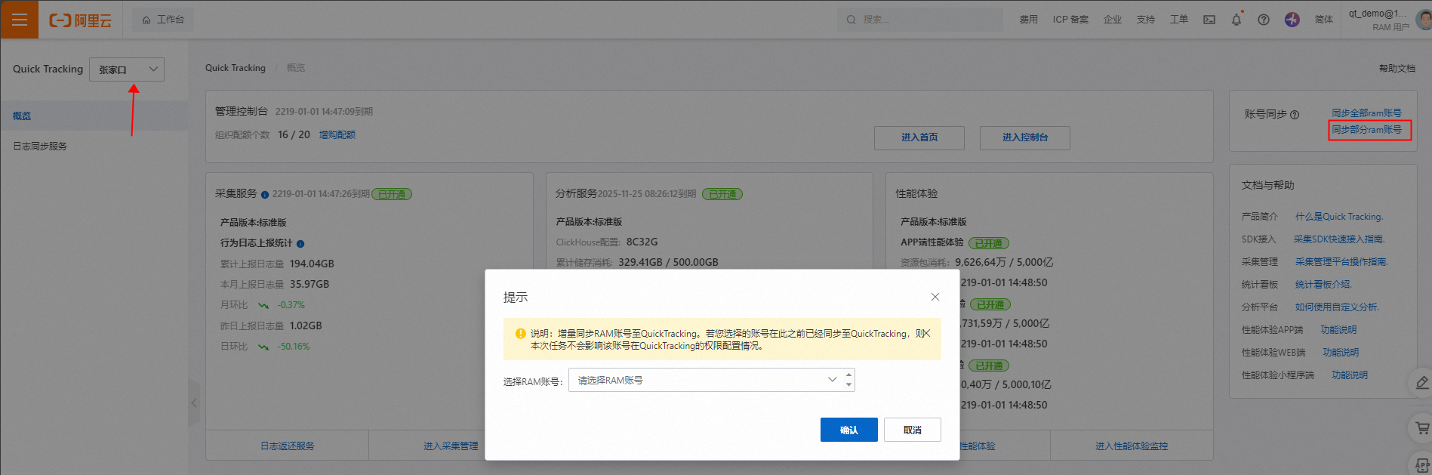Click the 35.97GB monthly log value
The height and width of the screenshot is (475, 1432).
pyautogui.click(x=309, y=285)
